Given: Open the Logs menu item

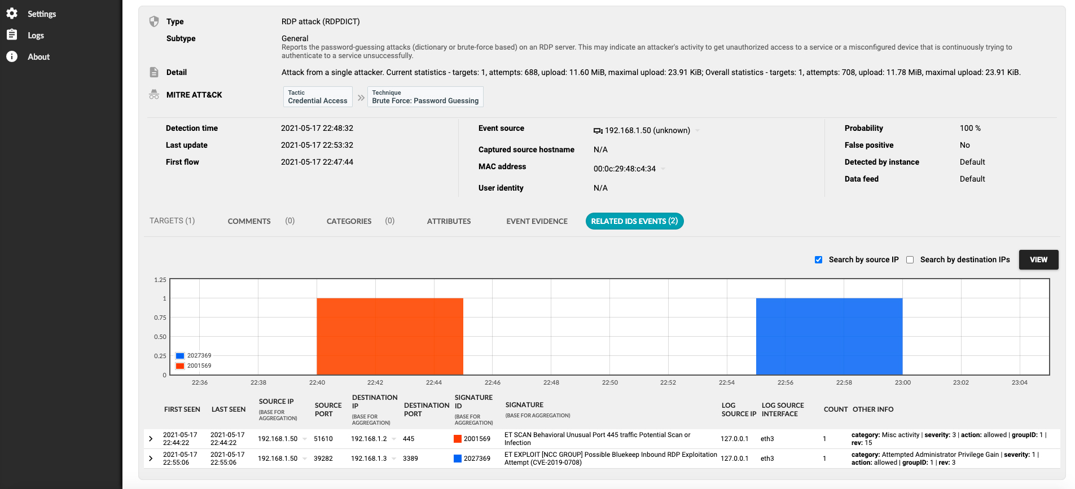Looking at the screenshot, I should tap(36, 36).
